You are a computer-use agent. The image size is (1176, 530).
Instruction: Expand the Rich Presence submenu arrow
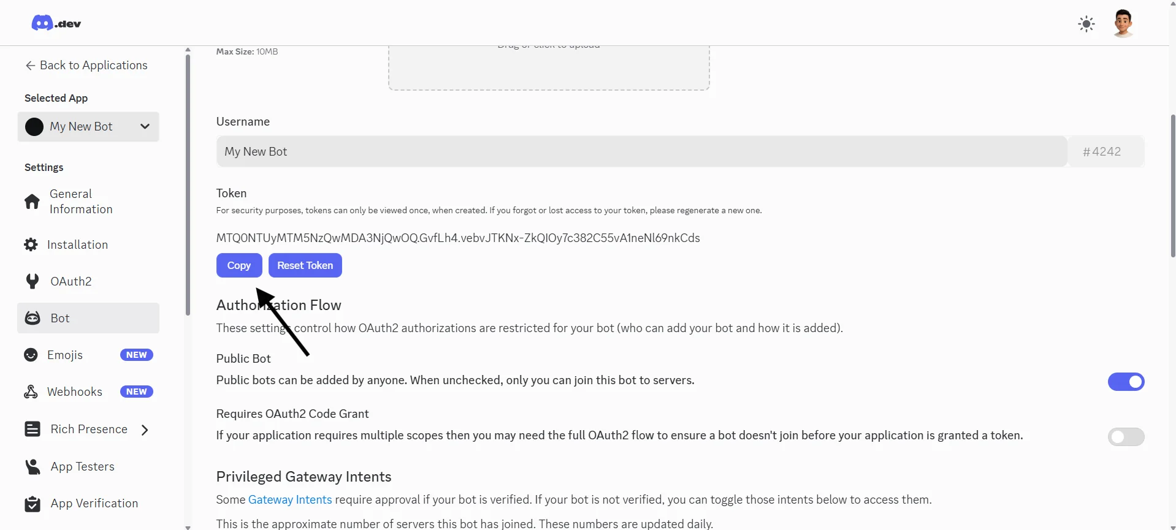point(145,430)
